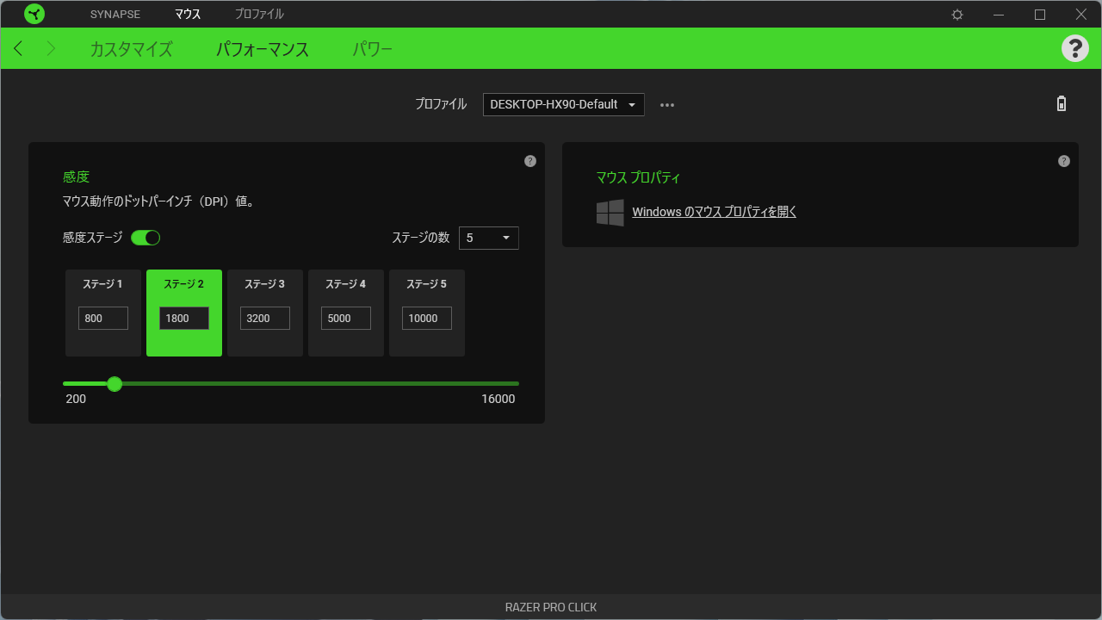Show help for the 感度 panel
The height and width of the screenshot is (620, 1102).
click(x=530, y=161)
